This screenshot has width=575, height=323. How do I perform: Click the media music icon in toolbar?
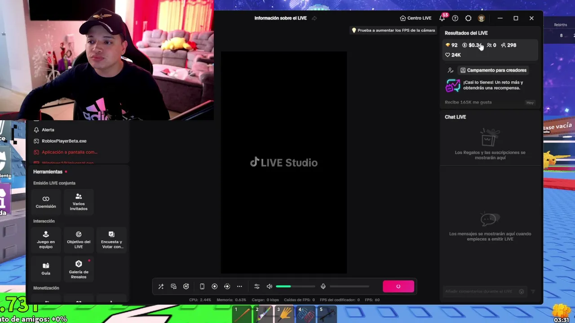(x=173, y=286)
